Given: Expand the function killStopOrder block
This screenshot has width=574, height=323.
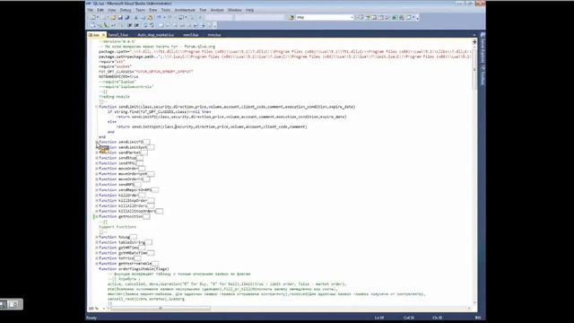Looking at the screenshot, I should (x=97, y=201).
